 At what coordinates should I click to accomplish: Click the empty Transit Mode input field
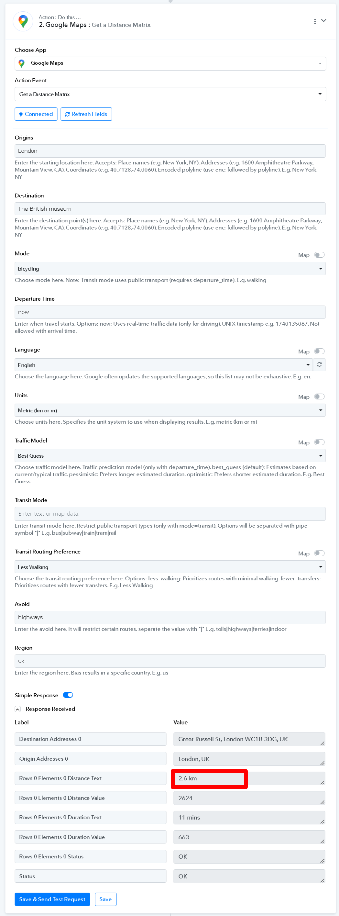point(170,514)
